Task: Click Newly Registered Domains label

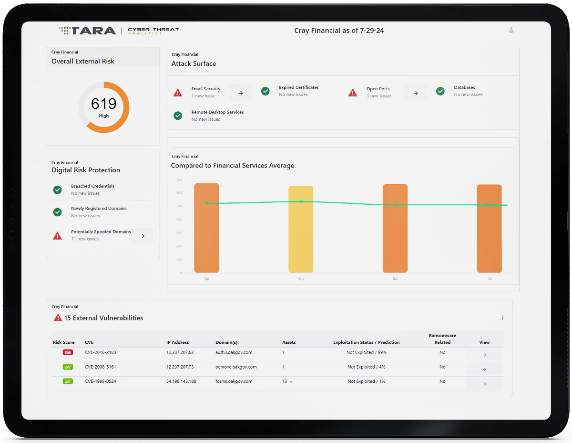Action: (99, 209)
